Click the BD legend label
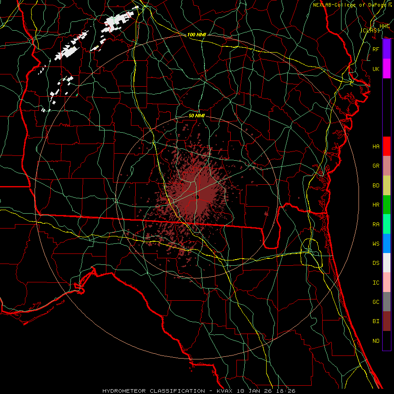 (x=376, y=186)
